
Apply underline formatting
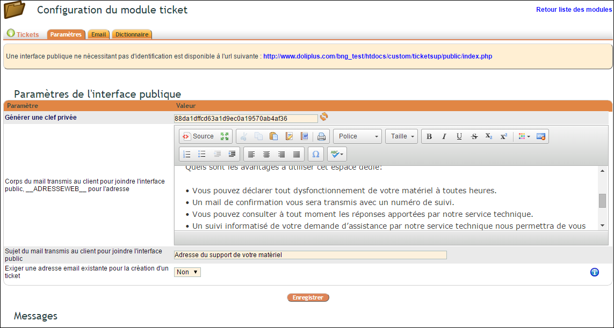(x=459, y=136)
